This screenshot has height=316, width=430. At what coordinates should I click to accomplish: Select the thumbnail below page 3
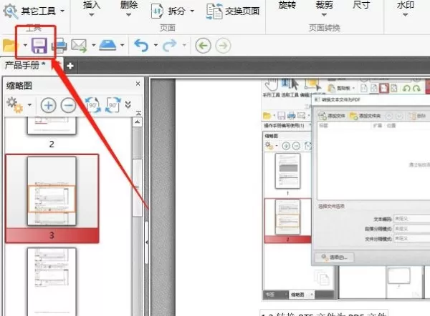(x=52, y=282)
